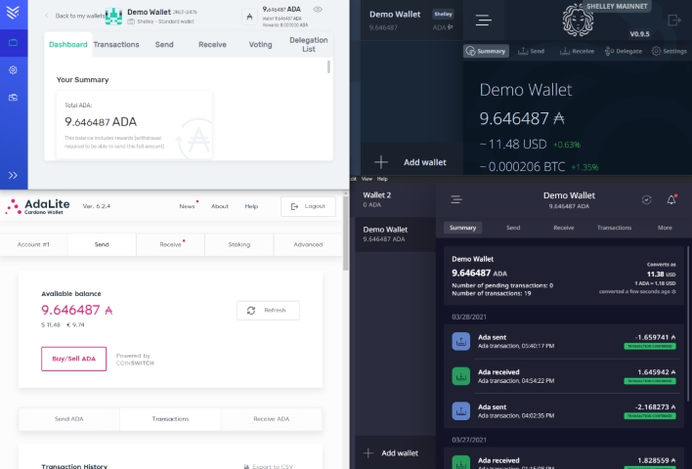Click the sync status checkmark icon
The height and width of the screenshot is (469, 692).
(x=646, y=199)
